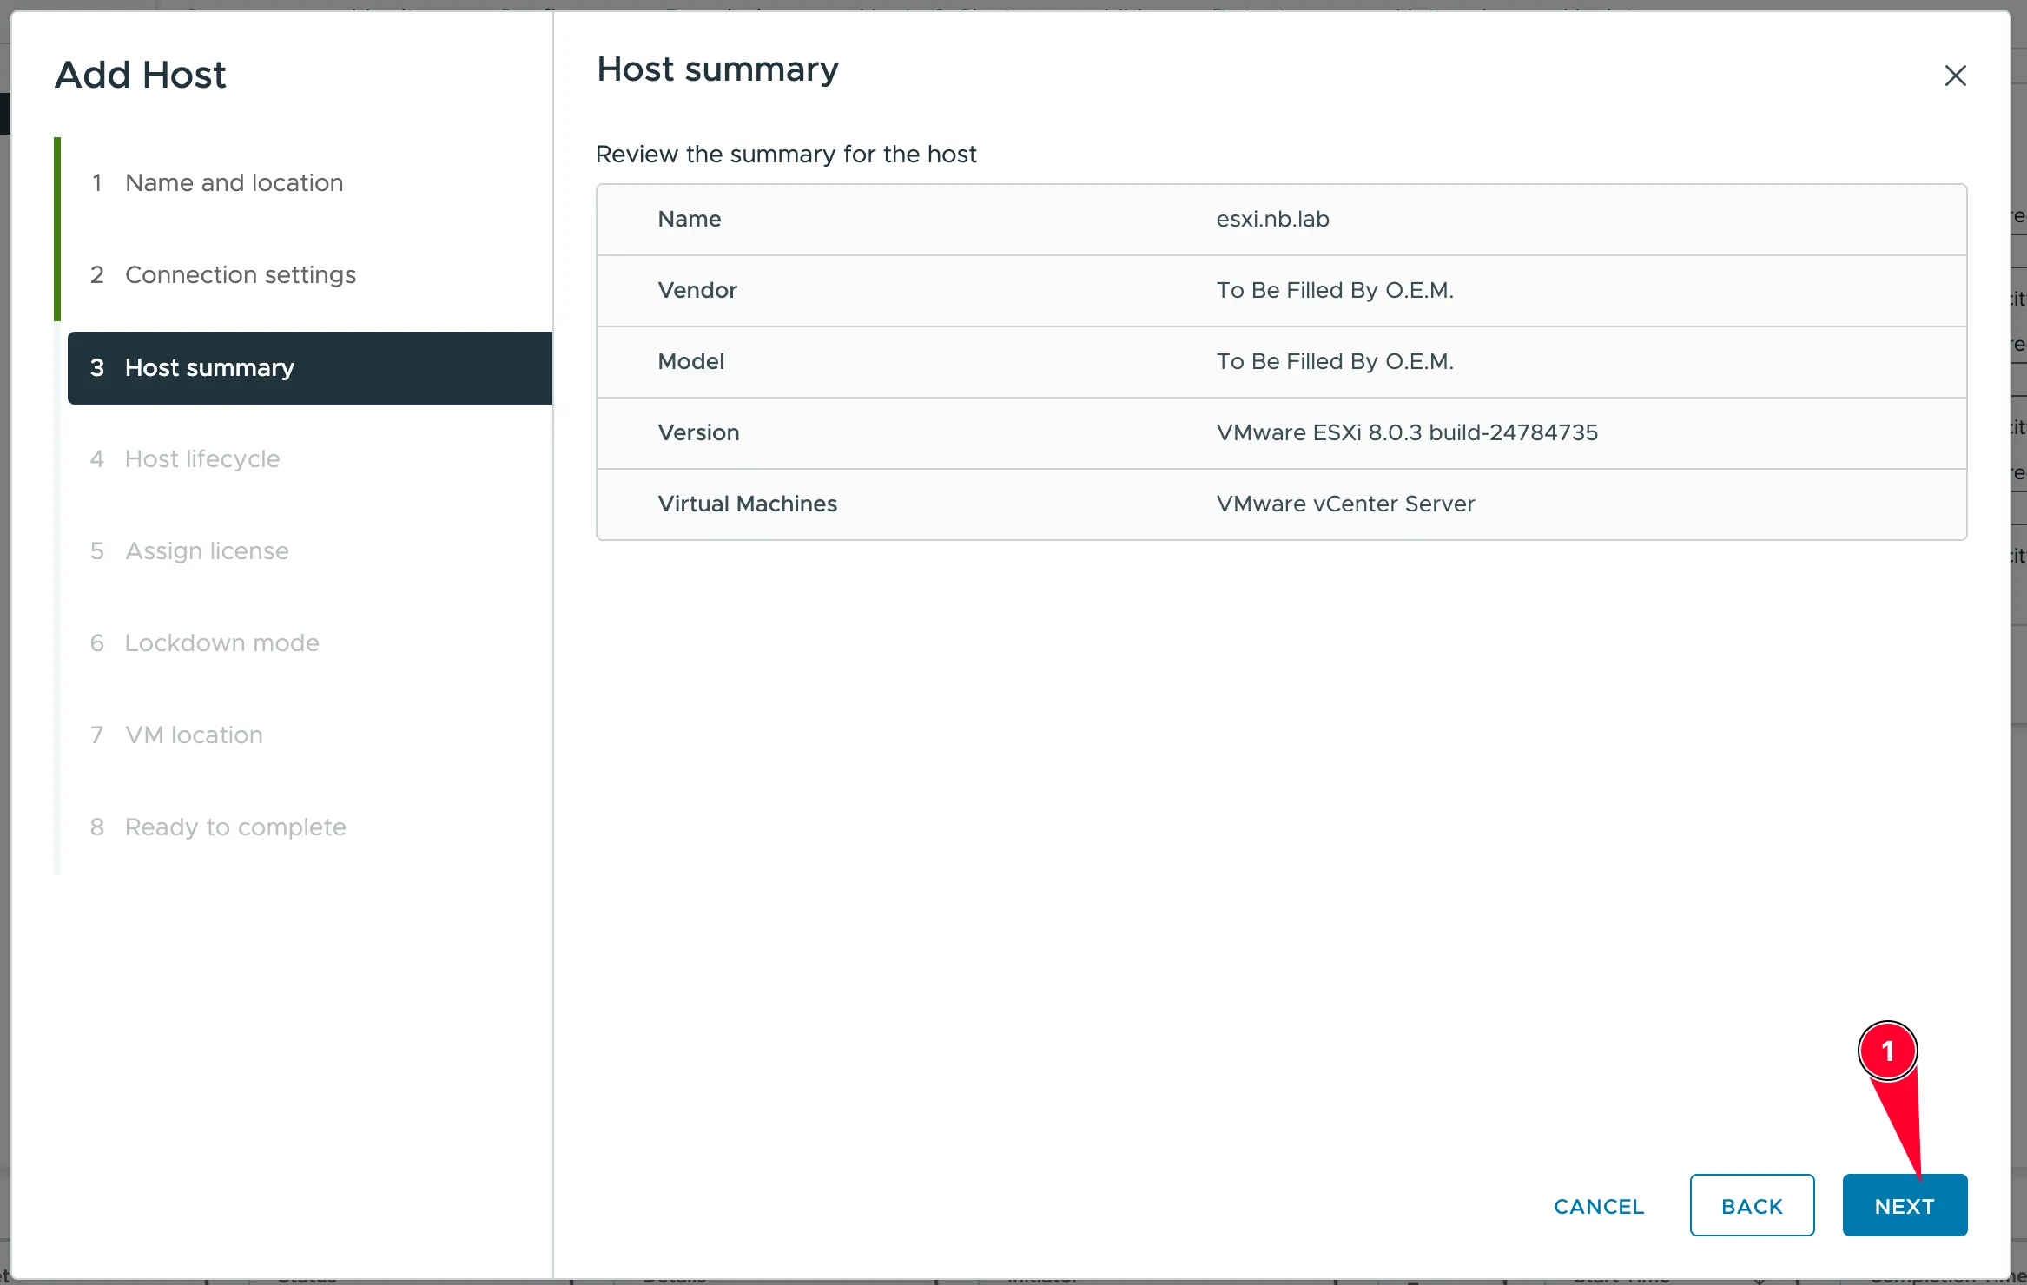2027x1285 pixels.
Task: Click the Vendor row label
Action: [697, 290]
